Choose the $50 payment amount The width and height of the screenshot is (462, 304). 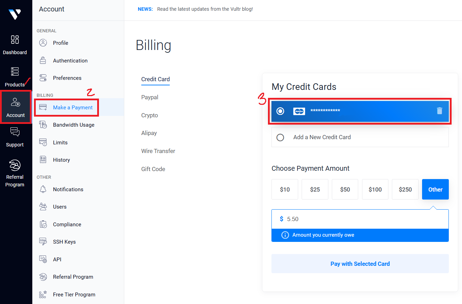coord(345,189)
